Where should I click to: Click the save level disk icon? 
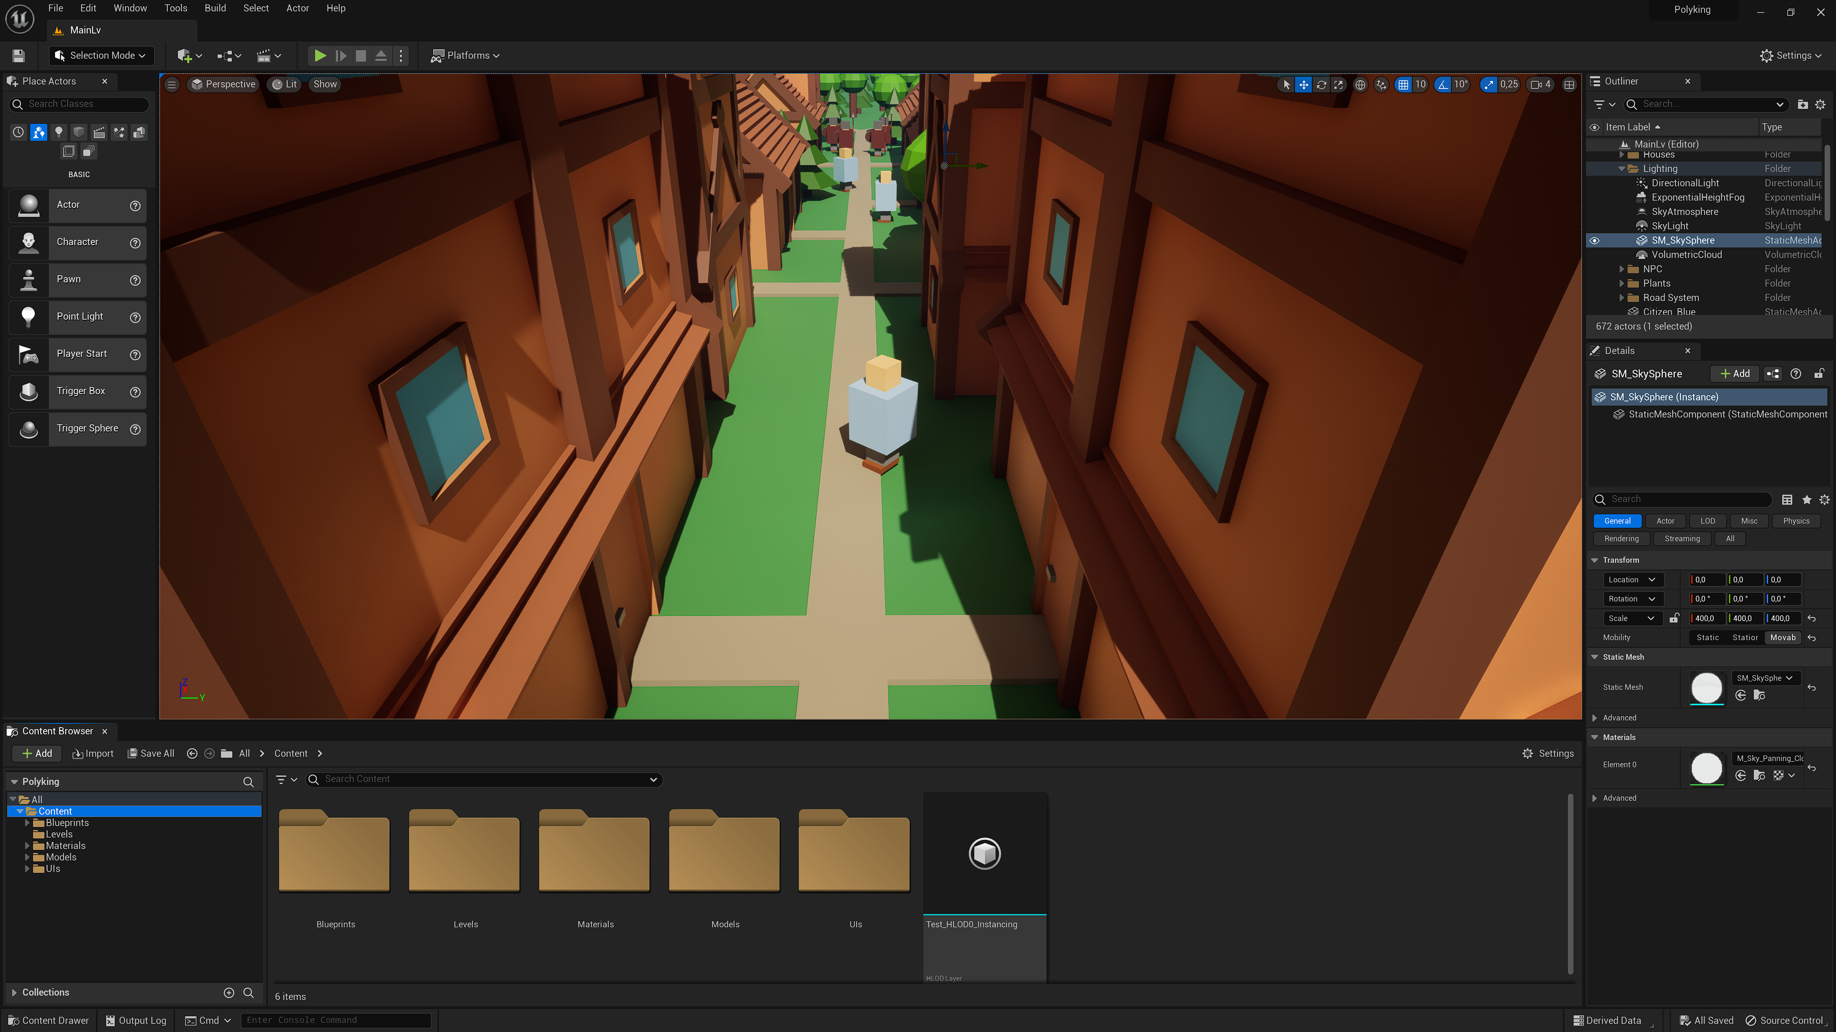coord(19,55)
